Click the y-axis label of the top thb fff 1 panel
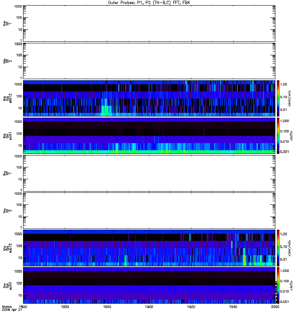This screenshot has height=318, width=298. [x=8, y=23]
